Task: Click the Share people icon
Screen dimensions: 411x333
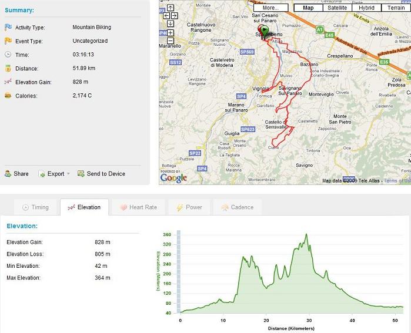Action: tap(8, 174)
